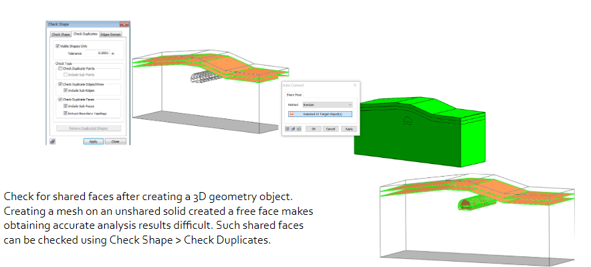This screenshot has height=267, width=591.
Task: Enable Check Duplicate Points checkbox
Action: point(60,69)
